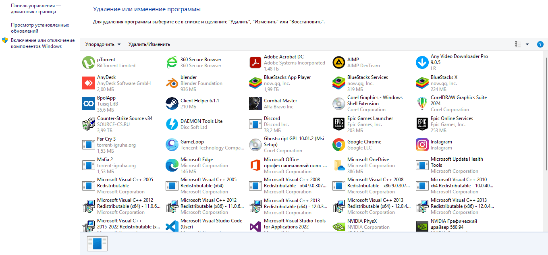Click Microsoft Visual Studio Code icon

coord(172,226)
